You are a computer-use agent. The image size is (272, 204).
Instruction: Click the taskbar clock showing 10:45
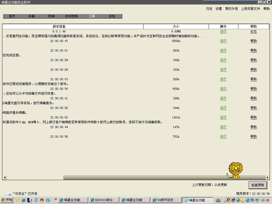(265, 200)
